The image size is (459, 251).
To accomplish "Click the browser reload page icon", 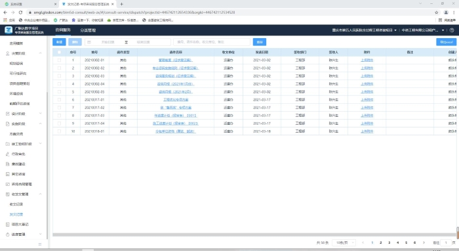I will tap(20, 12).
